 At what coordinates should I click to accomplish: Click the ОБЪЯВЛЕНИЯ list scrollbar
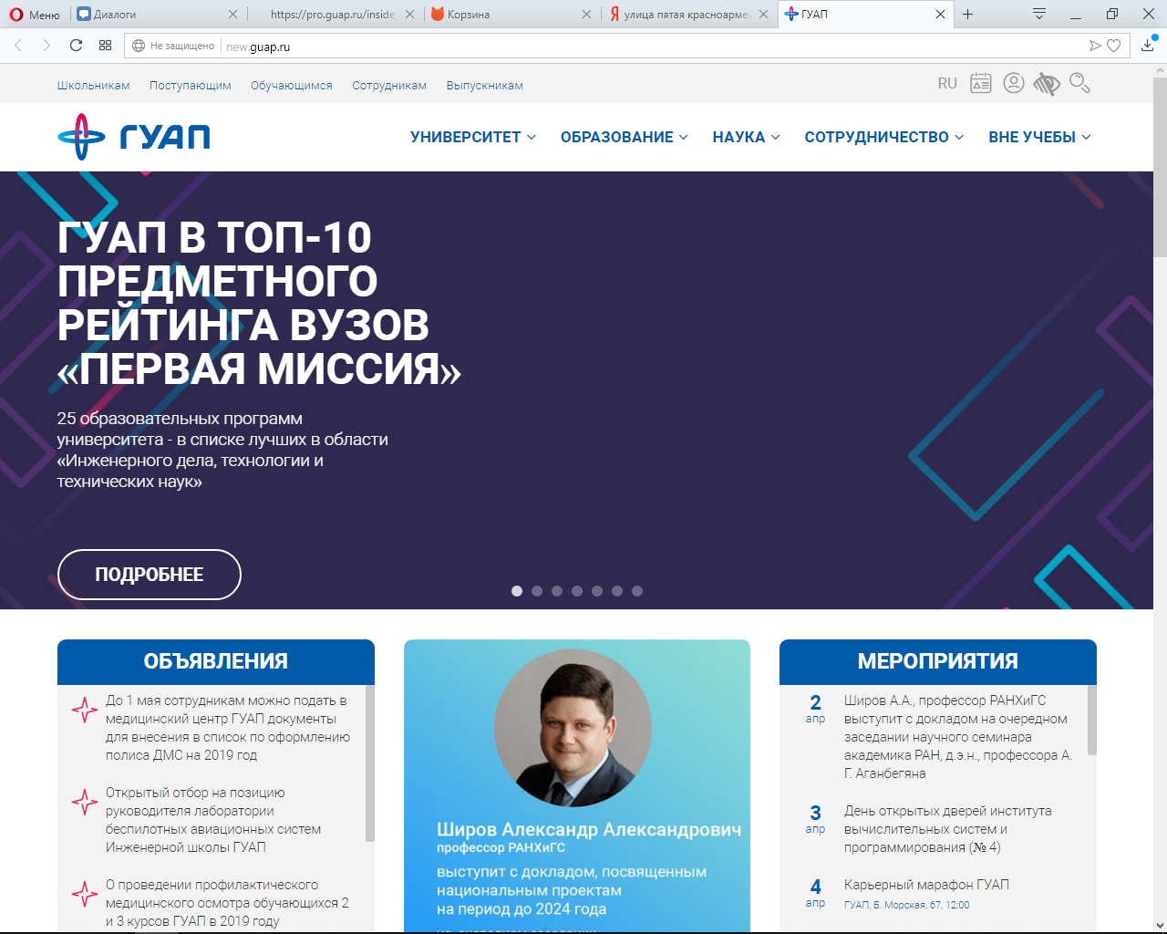(x=369, y=763)
